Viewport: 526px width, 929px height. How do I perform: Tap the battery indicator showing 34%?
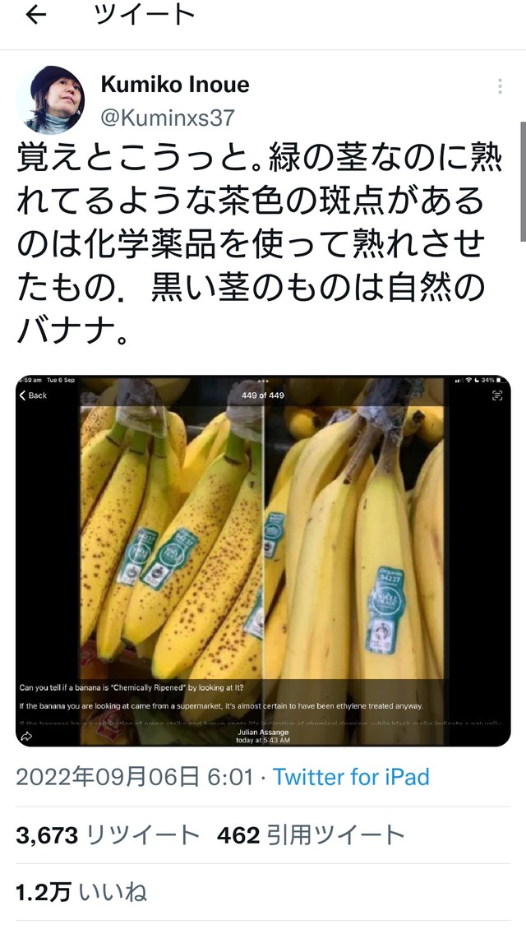[488, 380]
